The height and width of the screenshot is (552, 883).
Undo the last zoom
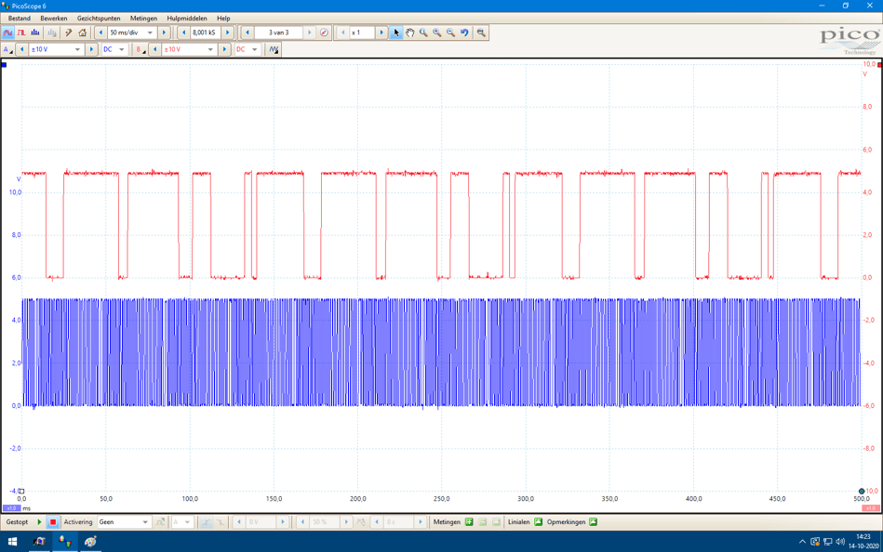(464, 33)
